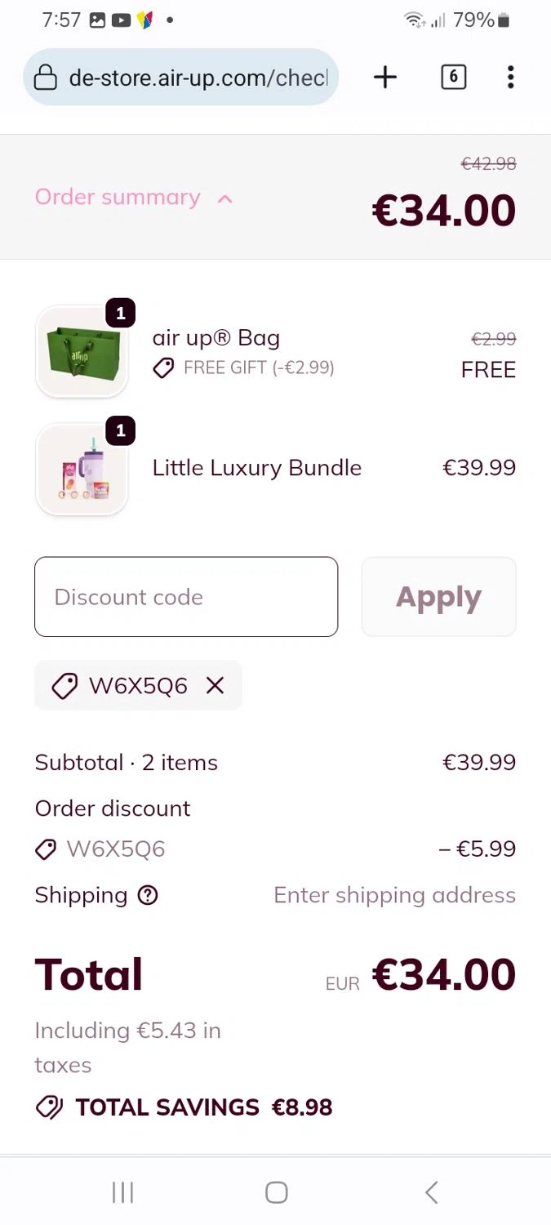The image size is (551, 1225).
Task: Collapse the Order summary chevron
Action: (x=225, y=198)
